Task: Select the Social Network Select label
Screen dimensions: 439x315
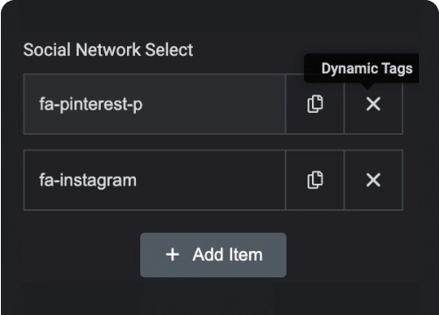Action: coord(108,50)
